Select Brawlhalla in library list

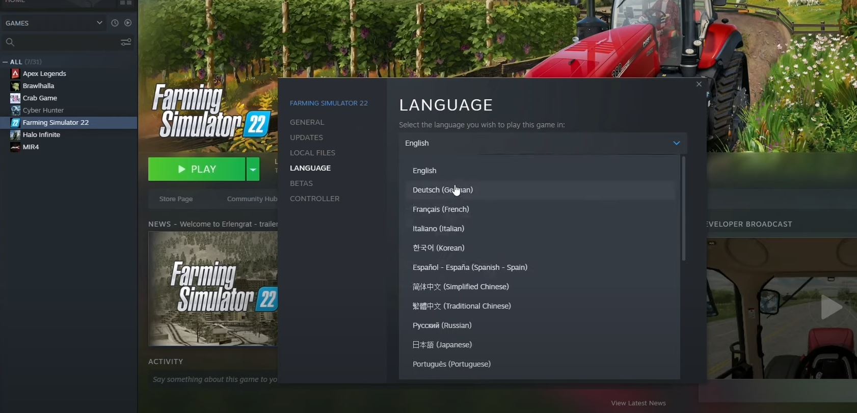click(x=38, y=86)
